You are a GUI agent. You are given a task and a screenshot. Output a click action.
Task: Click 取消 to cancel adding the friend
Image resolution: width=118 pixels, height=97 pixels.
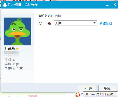[107, 88]
